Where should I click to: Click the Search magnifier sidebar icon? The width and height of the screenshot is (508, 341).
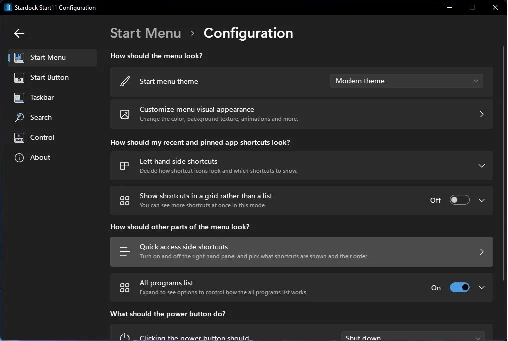tap(19, 118)
